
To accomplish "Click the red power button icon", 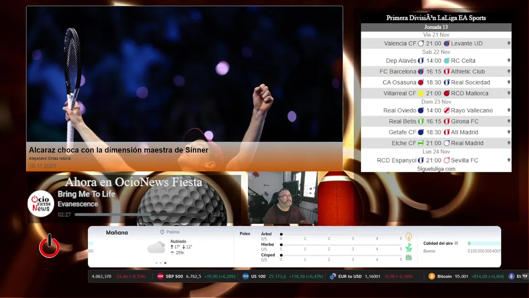I will click(x=49, y=246).
